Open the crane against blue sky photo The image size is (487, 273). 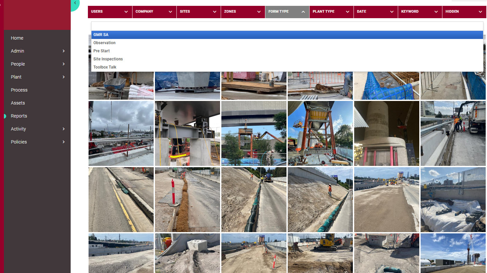pos(453,253)
